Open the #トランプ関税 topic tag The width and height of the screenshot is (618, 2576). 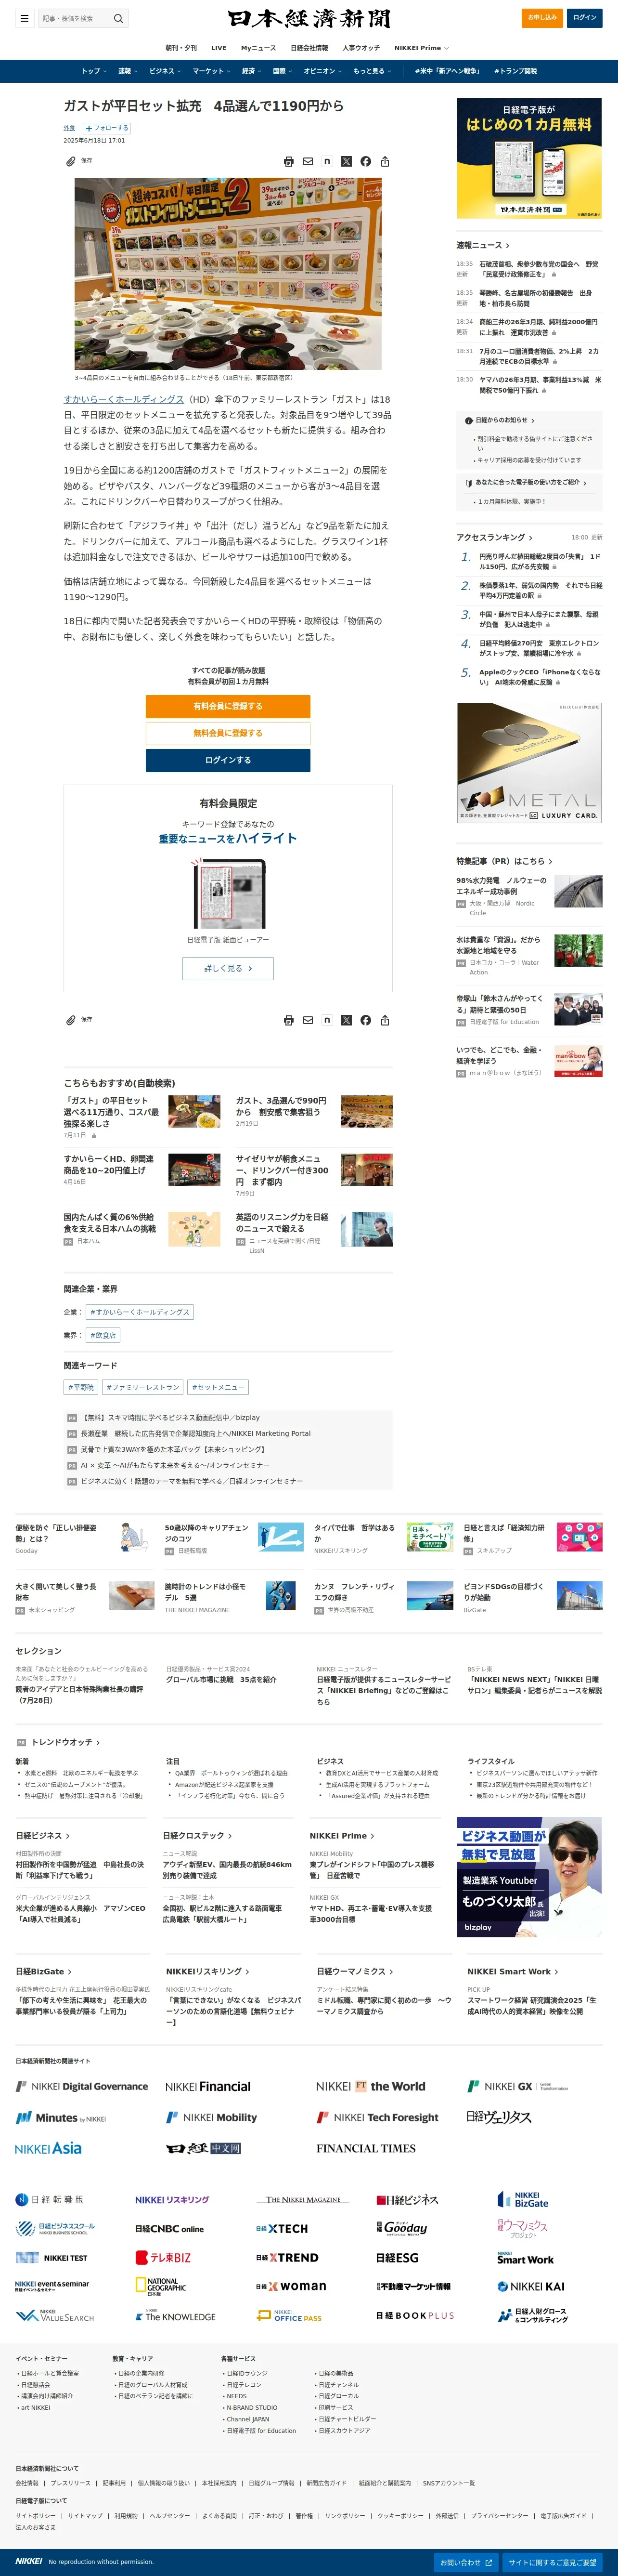click(515, 71)
